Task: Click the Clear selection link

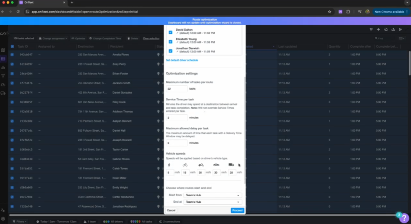Action: (x=151, y=38)
